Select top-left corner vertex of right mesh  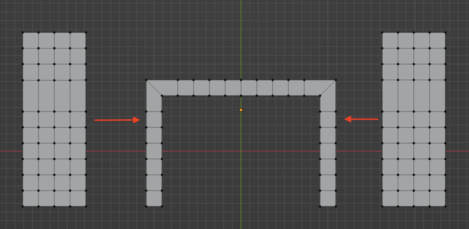tap(382, 32)
